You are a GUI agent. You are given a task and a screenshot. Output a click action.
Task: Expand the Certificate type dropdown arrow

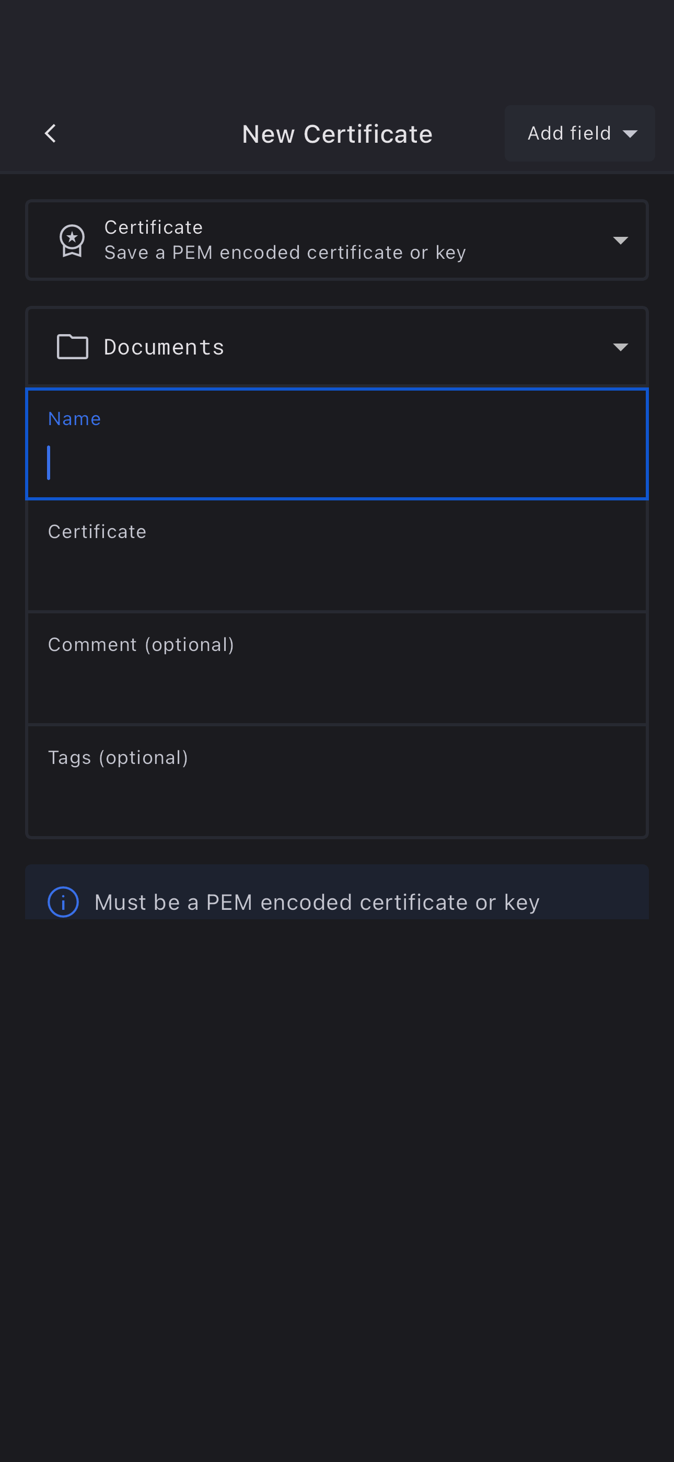coord(620,241)
